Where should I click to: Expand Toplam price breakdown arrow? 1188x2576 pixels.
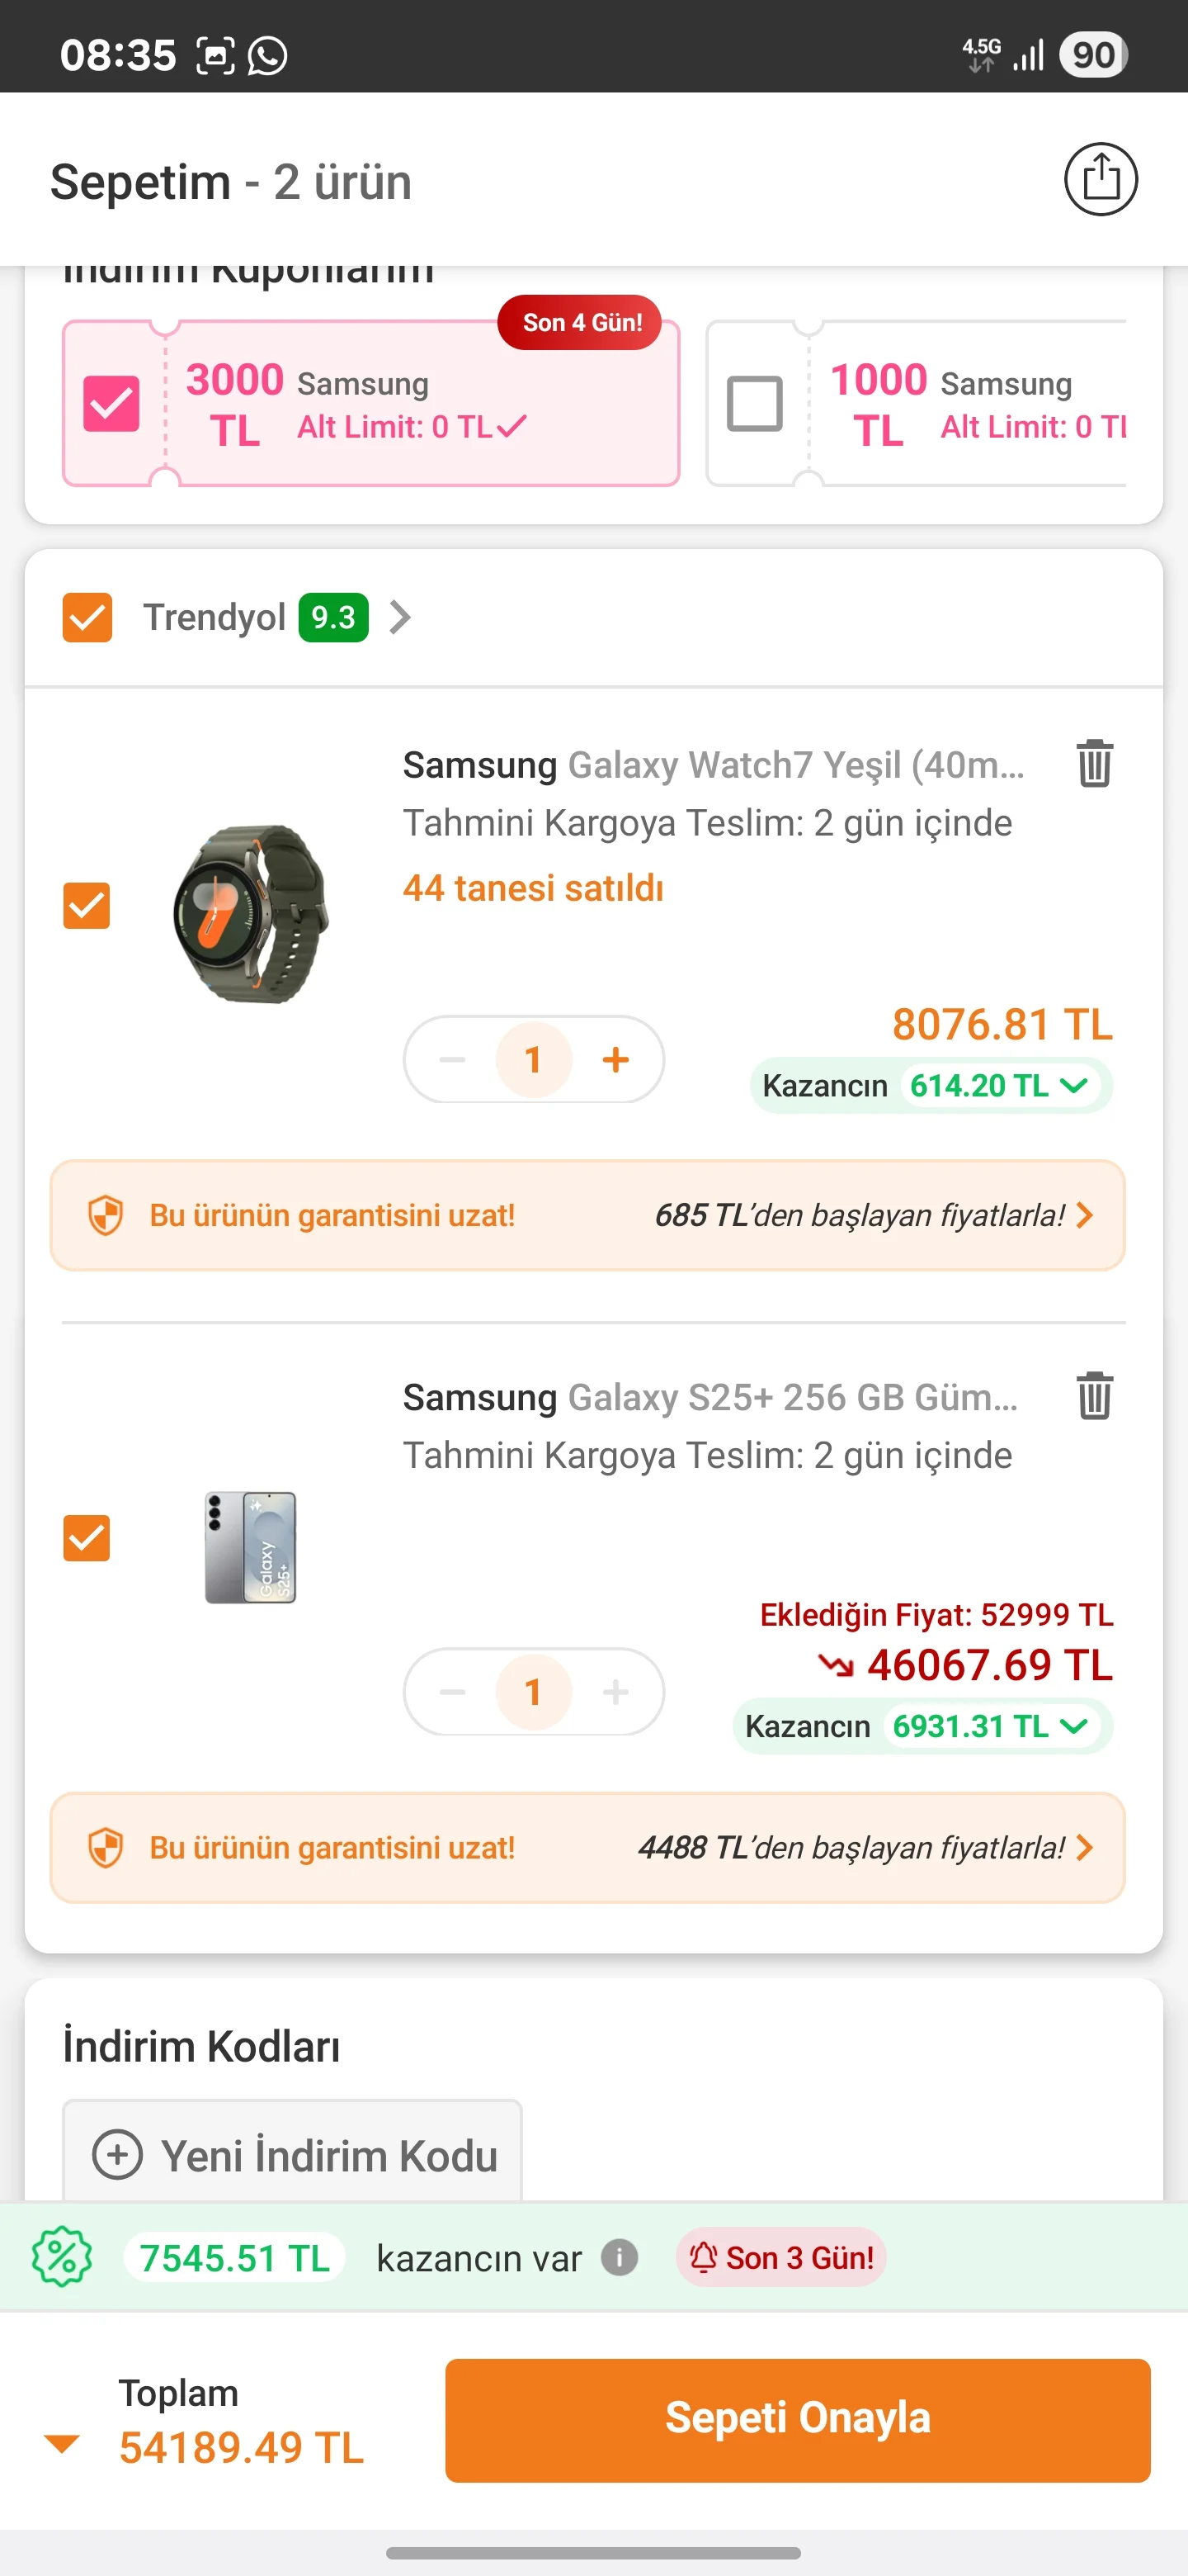coord(62,2443)
